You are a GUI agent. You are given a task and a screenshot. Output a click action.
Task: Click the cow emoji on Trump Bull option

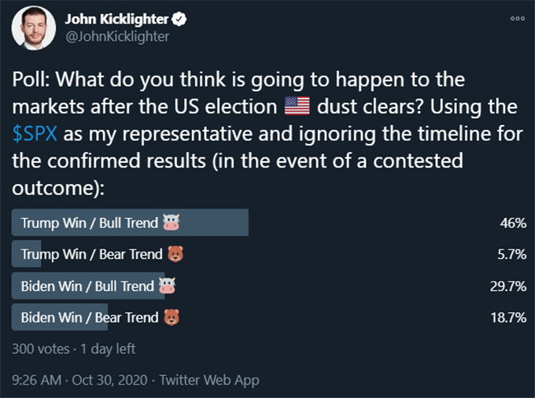tap(171, 223)
